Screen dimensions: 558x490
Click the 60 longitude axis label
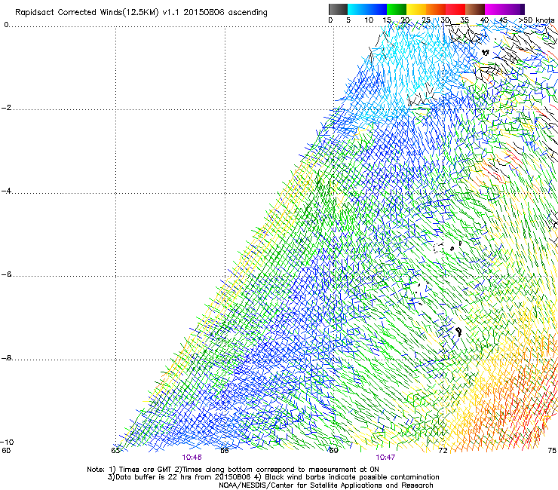tap(6, 451)
